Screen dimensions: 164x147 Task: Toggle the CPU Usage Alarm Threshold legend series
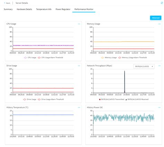(50, 58)
